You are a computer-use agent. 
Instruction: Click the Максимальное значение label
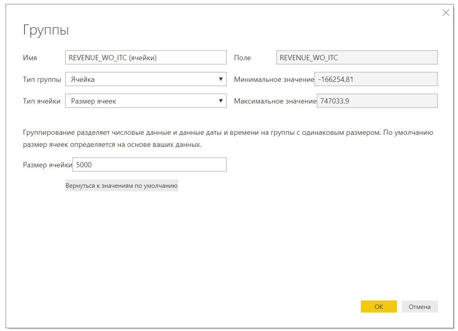(275, 101)
